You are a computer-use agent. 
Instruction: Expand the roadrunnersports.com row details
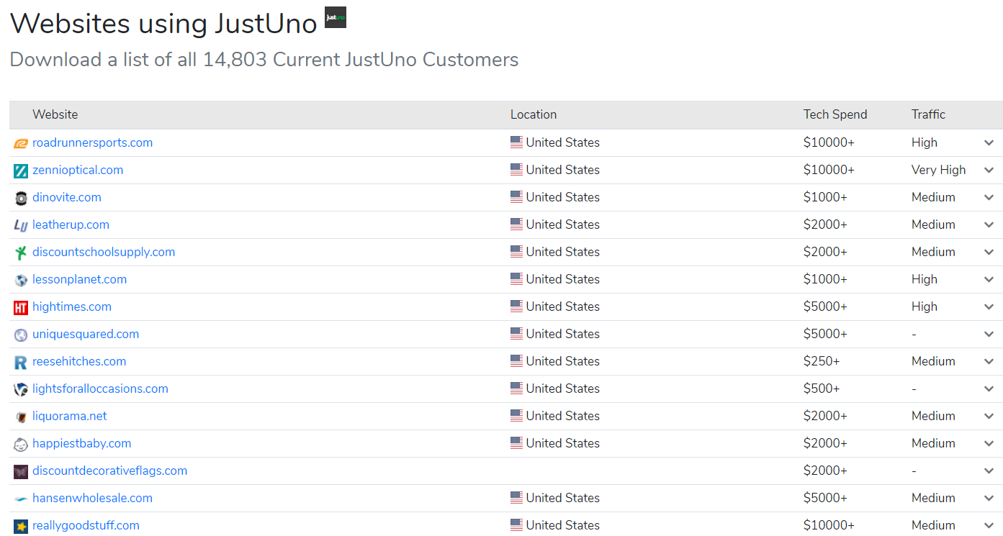(x=989, y=143)
